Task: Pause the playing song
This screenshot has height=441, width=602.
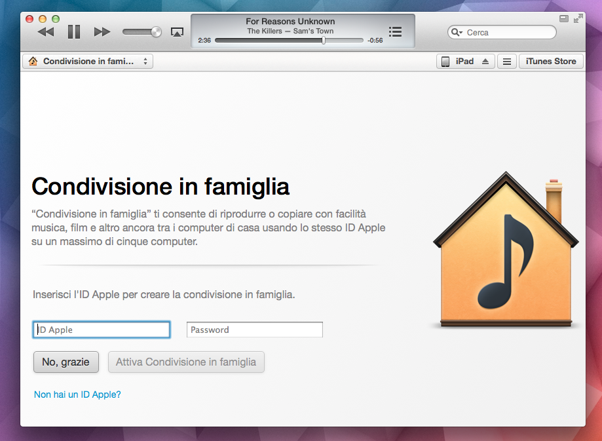Action: (74, 32)
